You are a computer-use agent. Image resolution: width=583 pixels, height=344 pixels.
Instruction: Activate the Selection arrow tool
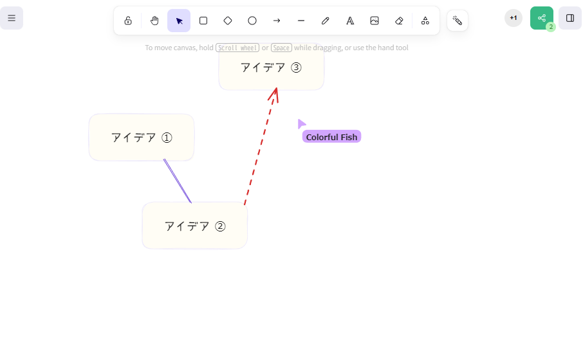(179, 21)
